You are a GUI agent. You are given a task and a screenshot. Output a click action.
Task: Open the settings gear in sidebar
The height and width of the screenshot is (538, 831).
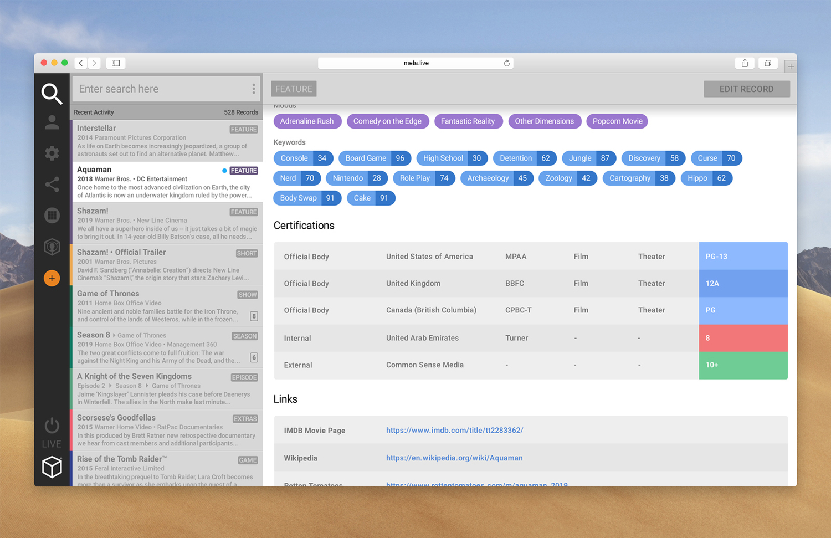coord(52,153)
